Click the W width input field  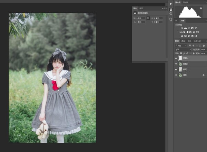pos(141,18)
